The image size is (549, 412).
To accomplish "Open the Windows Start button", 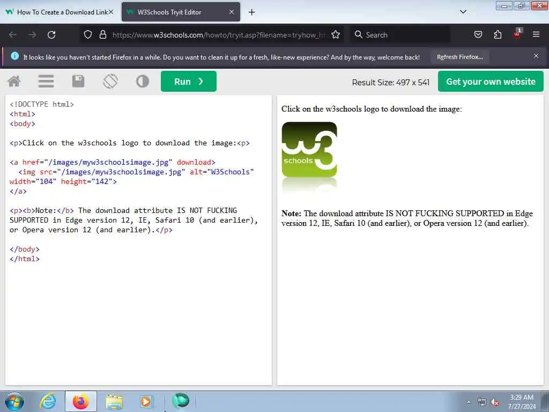I will pos(14,401).
